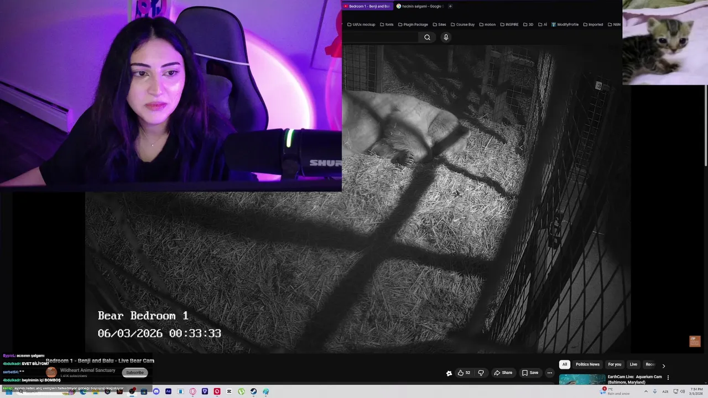Open Steam from the taskbar
This screenshot has width=708, height=398.
click(253, 391)
